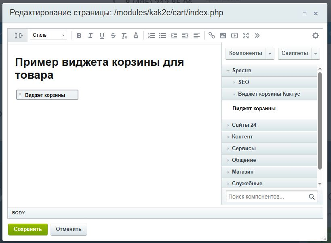Open the Сниппеты tab
Screen dimensions: 331x243
coord(295,53)
